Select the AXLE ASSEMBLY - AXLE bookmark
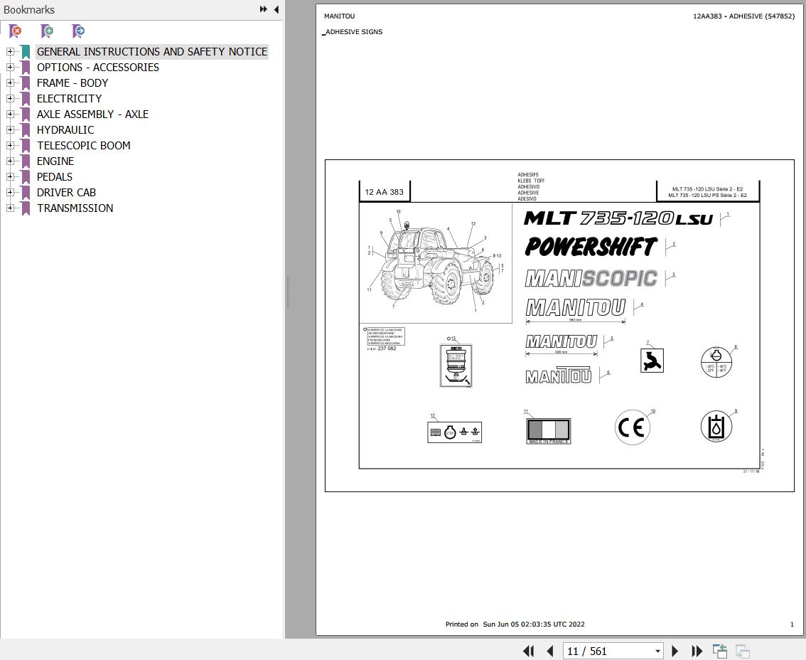Screen dimensions: 806x660 92,115
